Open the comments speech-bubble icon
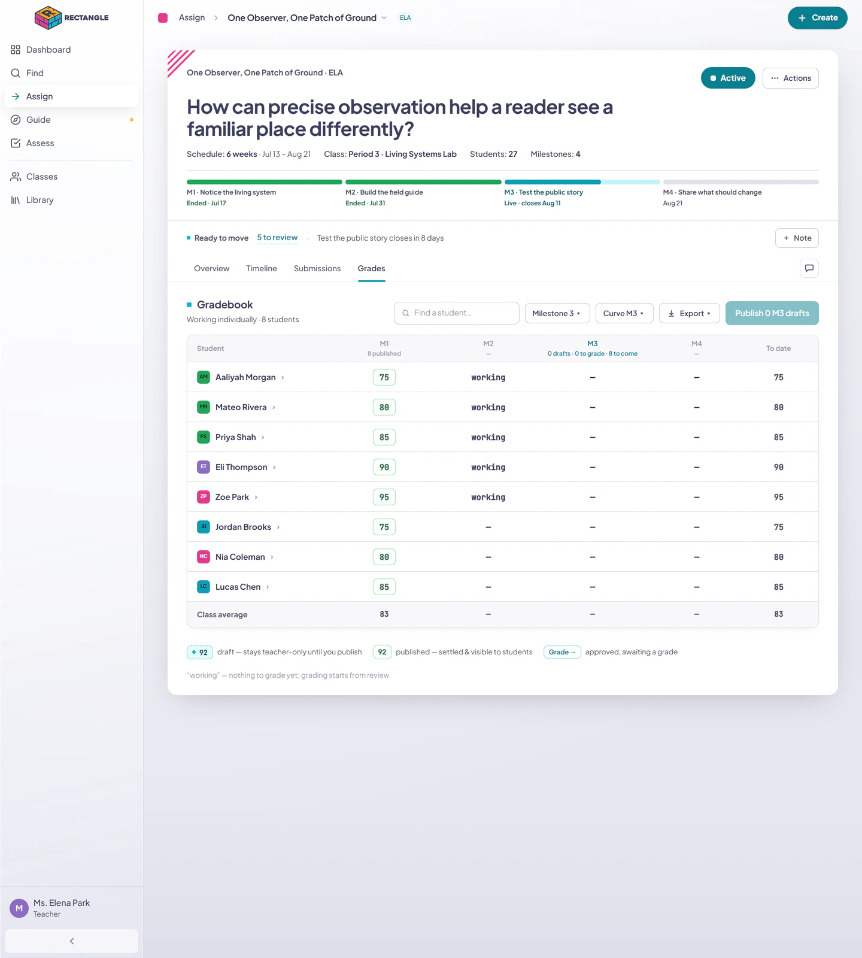This screenshot has height=958, width=862. click(x=809, y=268)
